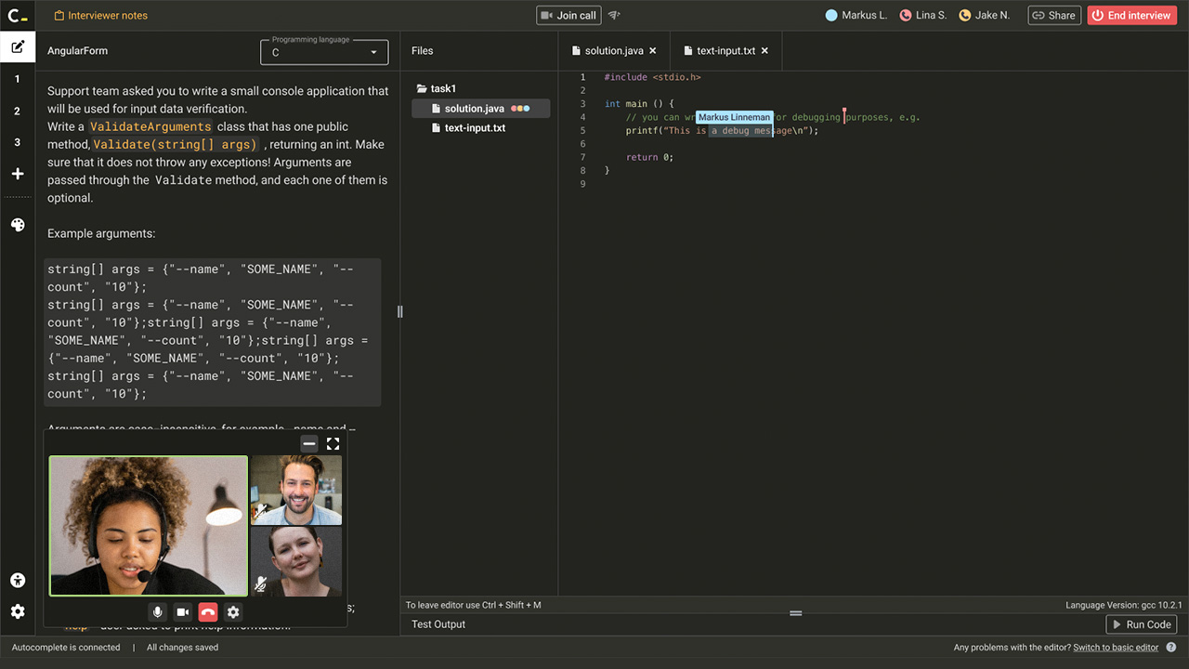Mute the microphone in call controls
This screenshot has width=1189, height=669.
click(x=158, y=612)
